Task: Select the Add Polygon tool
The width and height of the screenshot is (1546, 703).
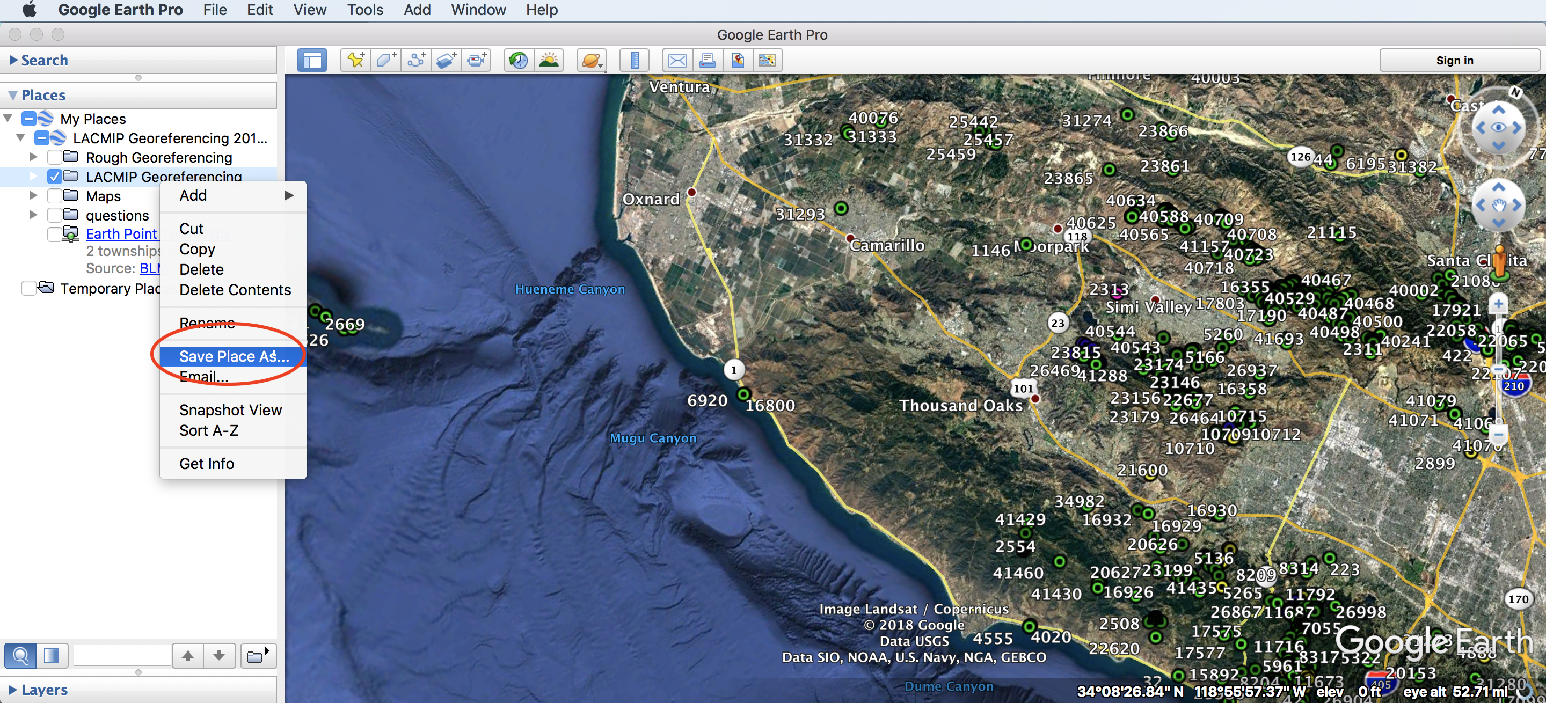Action: click(385, 61)
